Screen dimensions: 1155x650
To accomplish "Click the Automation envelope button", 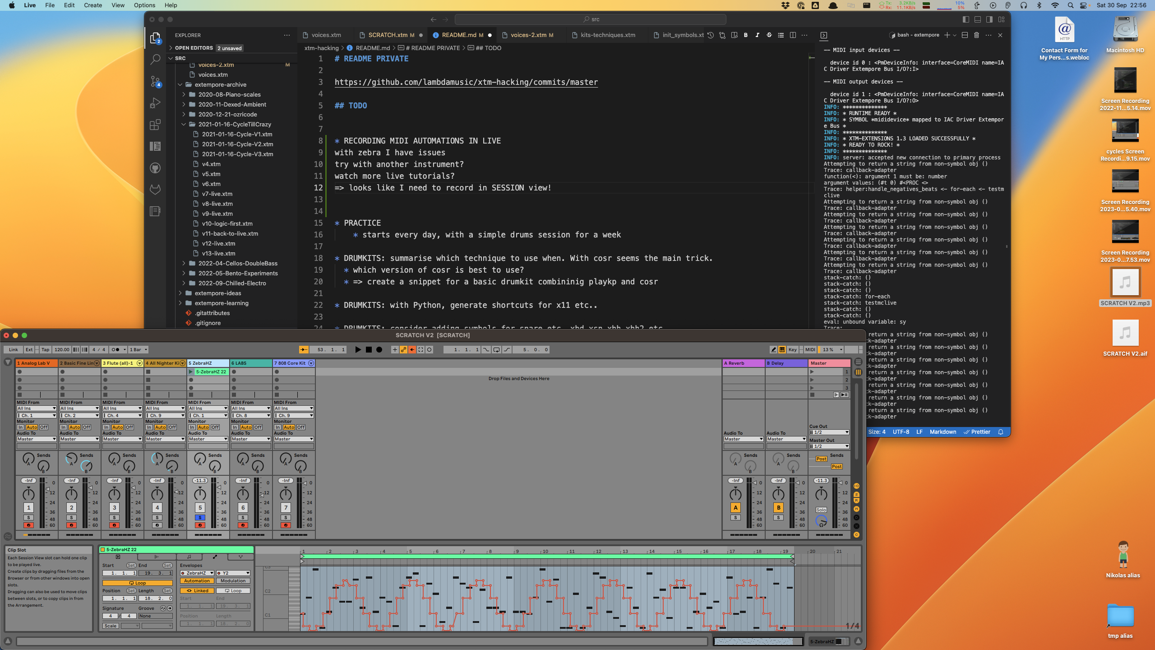I will click(197, 581).
